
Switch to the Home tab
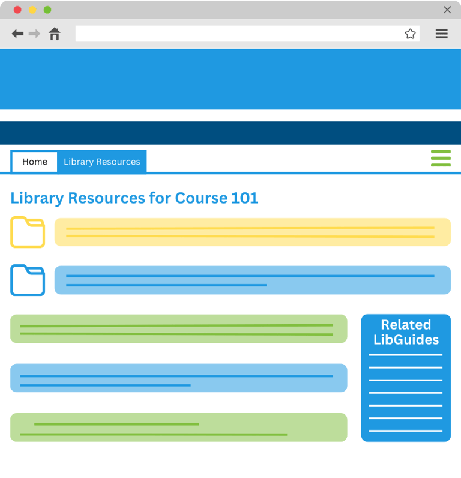click(35, 162)
